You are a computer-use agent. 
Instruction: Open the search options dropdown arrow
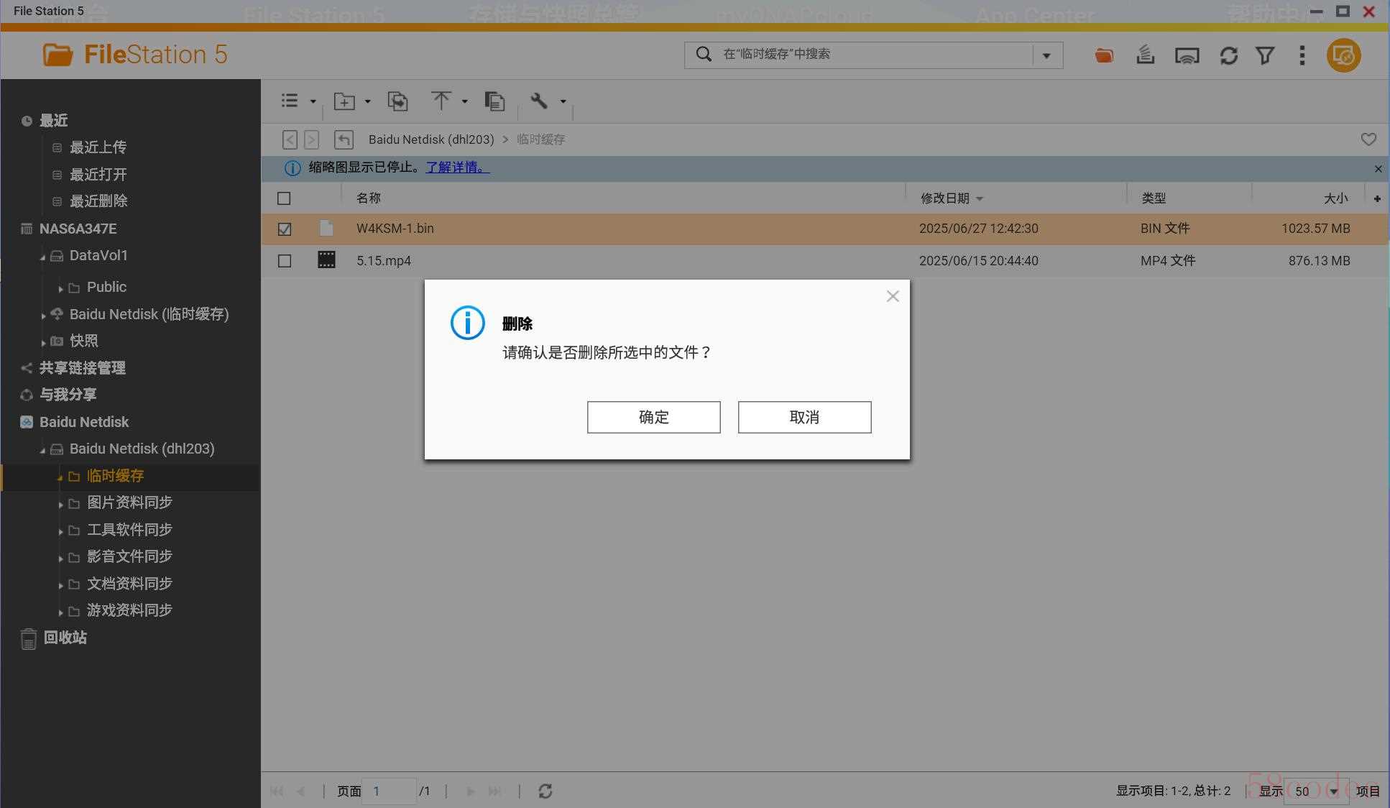1046,55
